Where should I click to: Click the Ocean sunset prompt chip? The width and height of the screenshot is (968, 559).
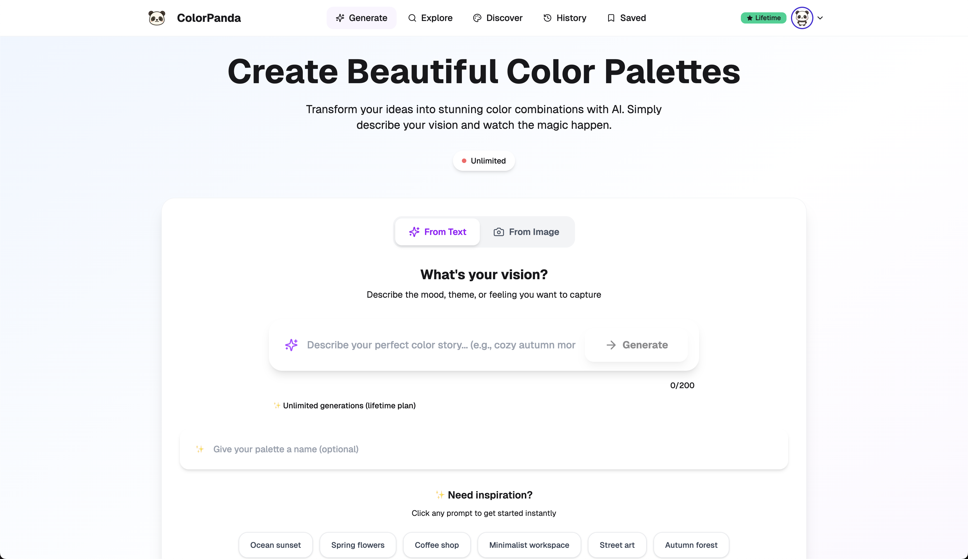point(275,545)
